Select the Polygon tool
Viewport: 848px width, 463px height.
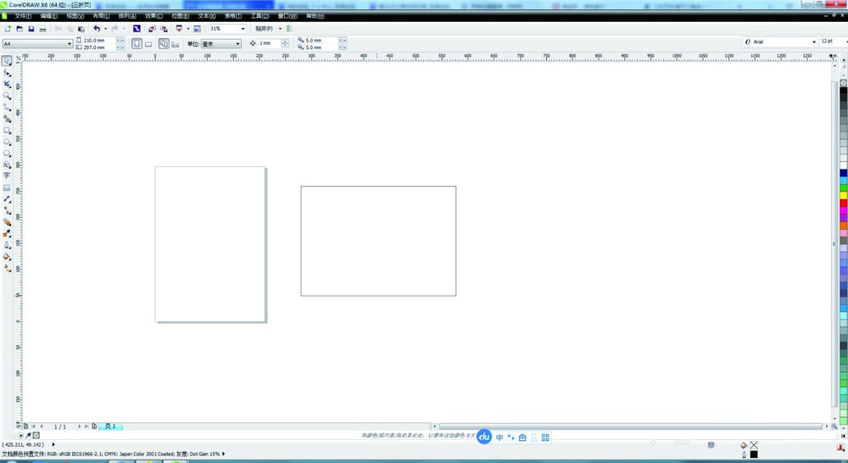[7, 153]
